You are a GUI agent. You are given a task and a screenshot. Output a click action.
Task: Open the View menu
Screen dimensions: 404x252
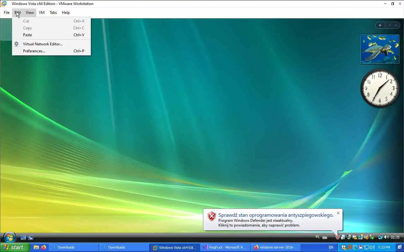(x=30, y=13)
